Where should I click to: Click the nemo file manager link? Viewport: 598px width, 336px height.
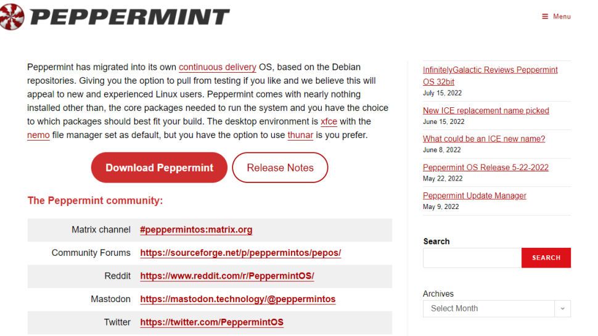pyautogui.click(x=38, y=135)
